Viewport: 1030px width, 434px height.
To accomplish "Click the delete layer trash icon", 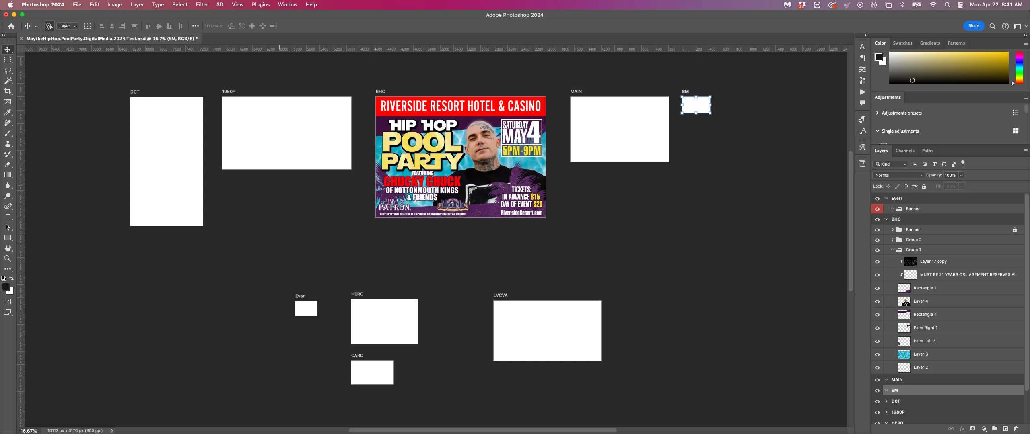I will (1016, 429).
